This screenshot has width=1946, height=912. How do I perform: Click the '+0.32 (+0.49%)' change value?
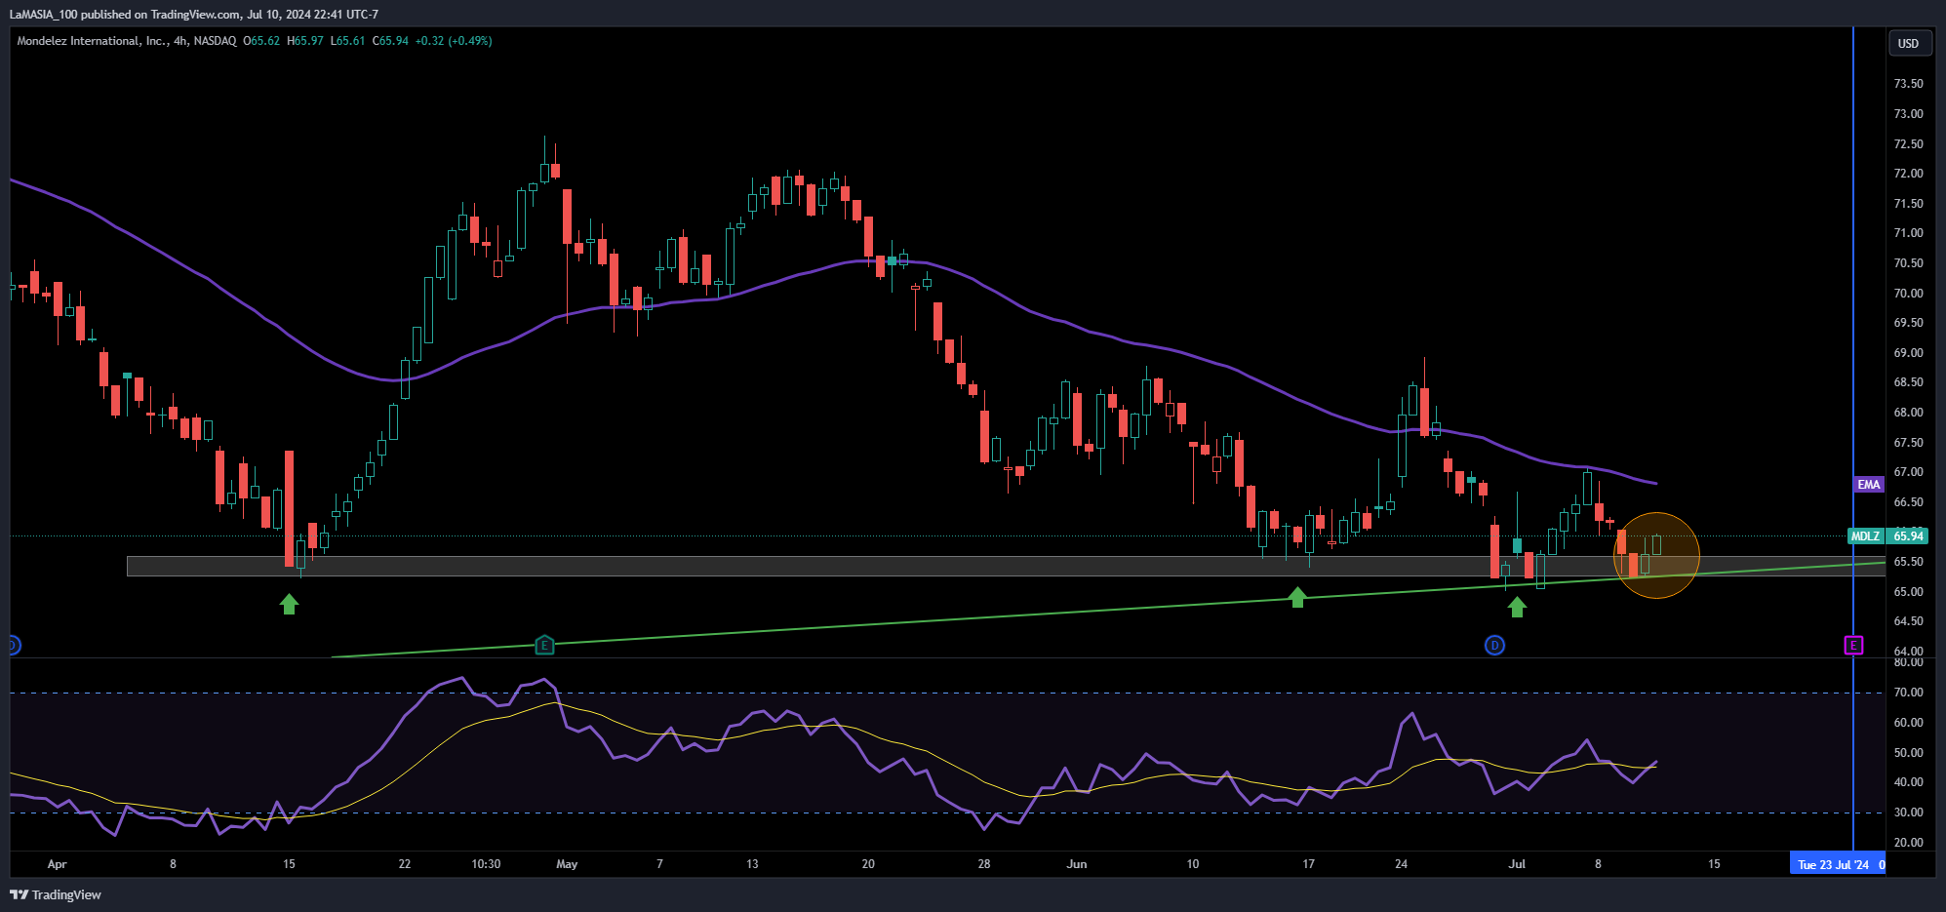point(454,41)
